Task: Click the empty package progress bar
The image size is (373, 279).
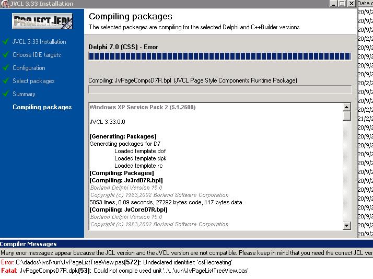Action: point(219,90)
